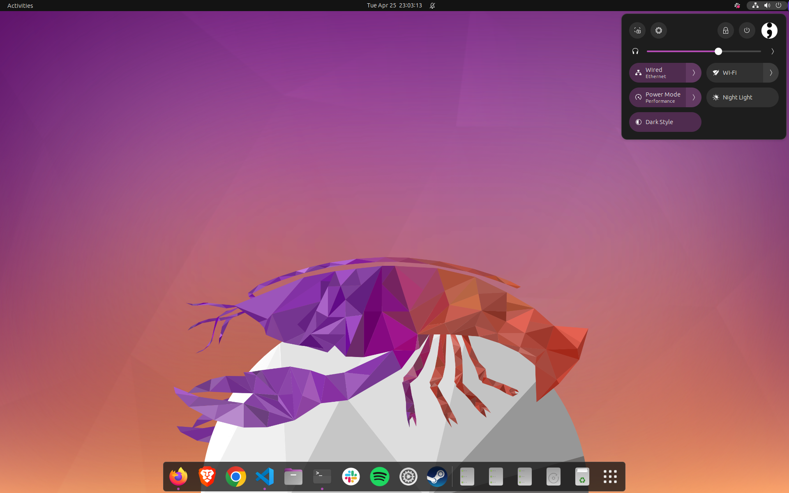
Task: Open the Activities overview
Action: click(x=20, y=5)
